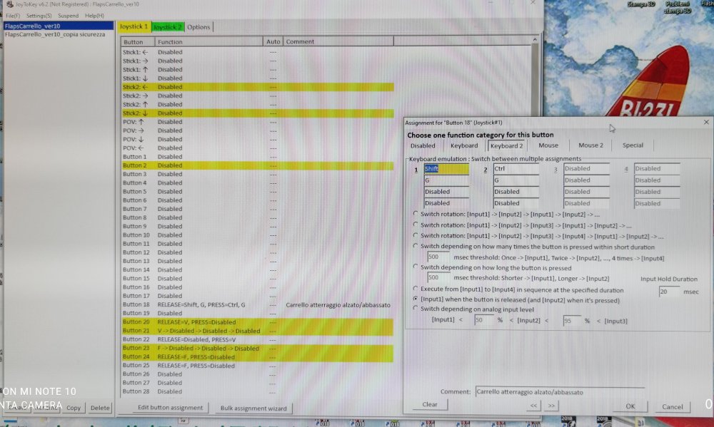The image size is (714, 427).
Task: Select the Button 22 row
Action: (257, 339)
